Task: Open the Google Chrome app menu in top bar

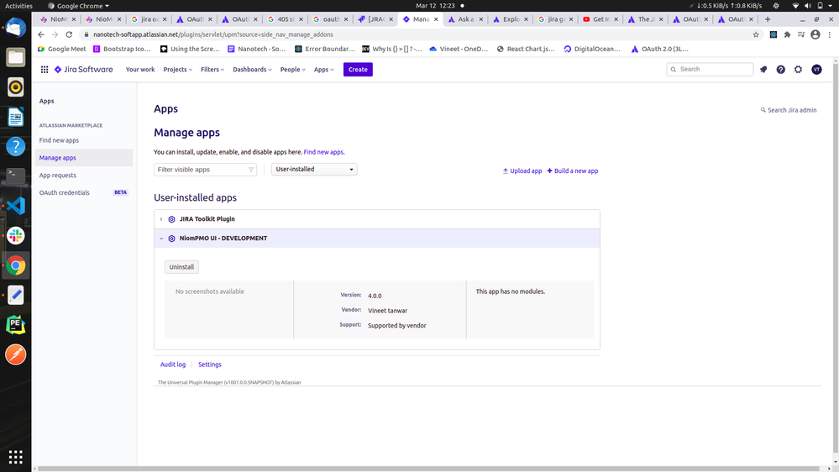Action: pyautogui.click(x=78, y=6)
